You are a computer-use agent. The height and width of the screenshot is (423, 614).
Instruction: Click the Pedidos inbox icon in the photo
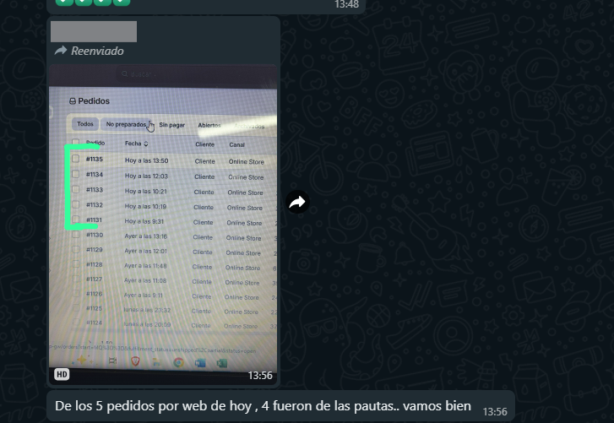point(73,101)
